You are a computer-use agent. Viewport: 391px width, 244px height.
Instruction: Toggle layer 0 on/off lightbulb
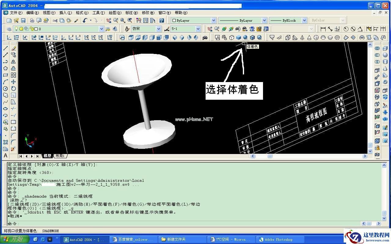coord(17,29)
